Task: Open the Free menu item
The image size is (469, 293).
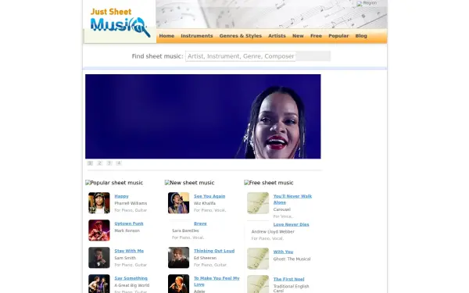Action: click(x=316, y=36)
